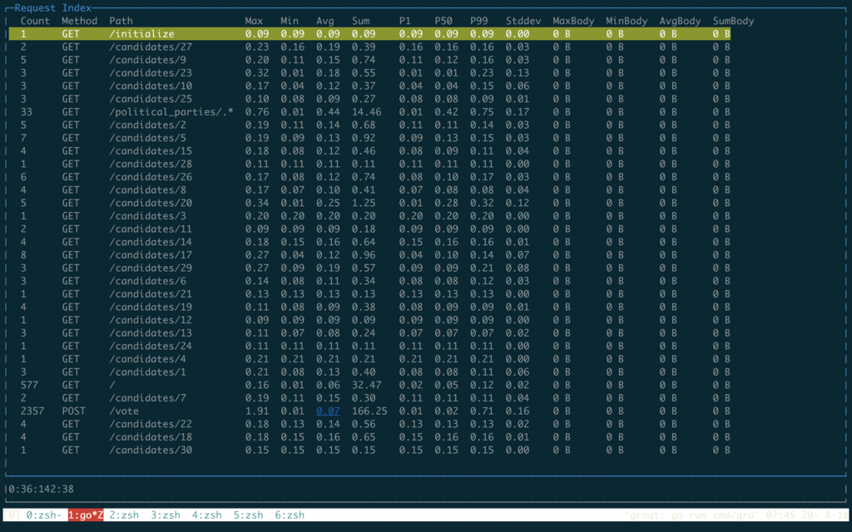Screen dimensions: 852x532
Task: Switch to the 6:zsh tmux window
Action: point(290,515)
